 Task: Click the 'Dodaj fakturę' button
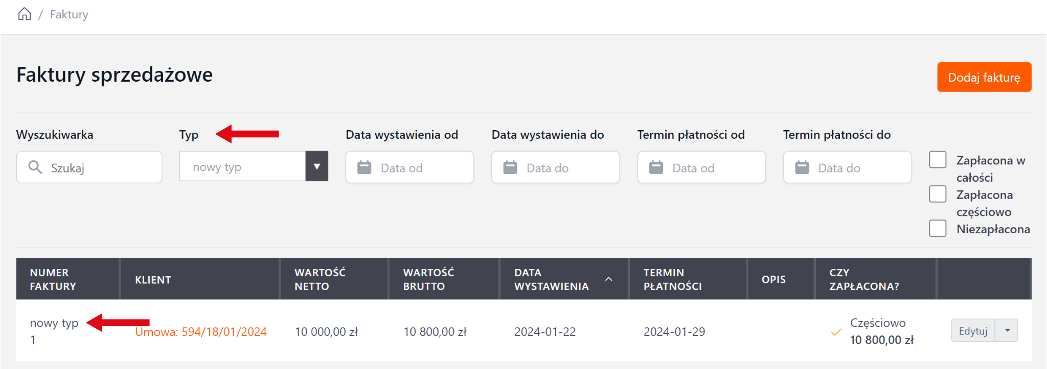point(984,77)
